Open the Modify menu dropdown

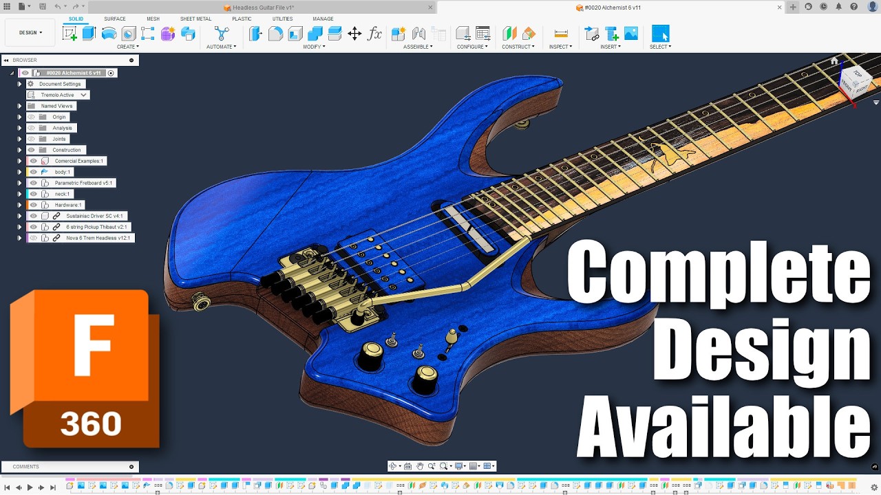click(x=313, y=47)
